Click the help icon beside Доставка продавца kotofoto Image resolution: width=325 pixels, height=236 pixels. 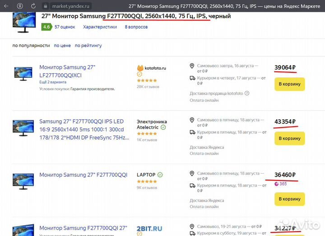tap(247, 94)
